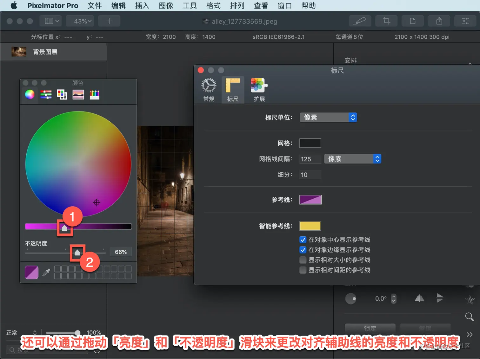Open the 格式 menu
Viewport: 480px width, 359px height.
pos(213,5)
